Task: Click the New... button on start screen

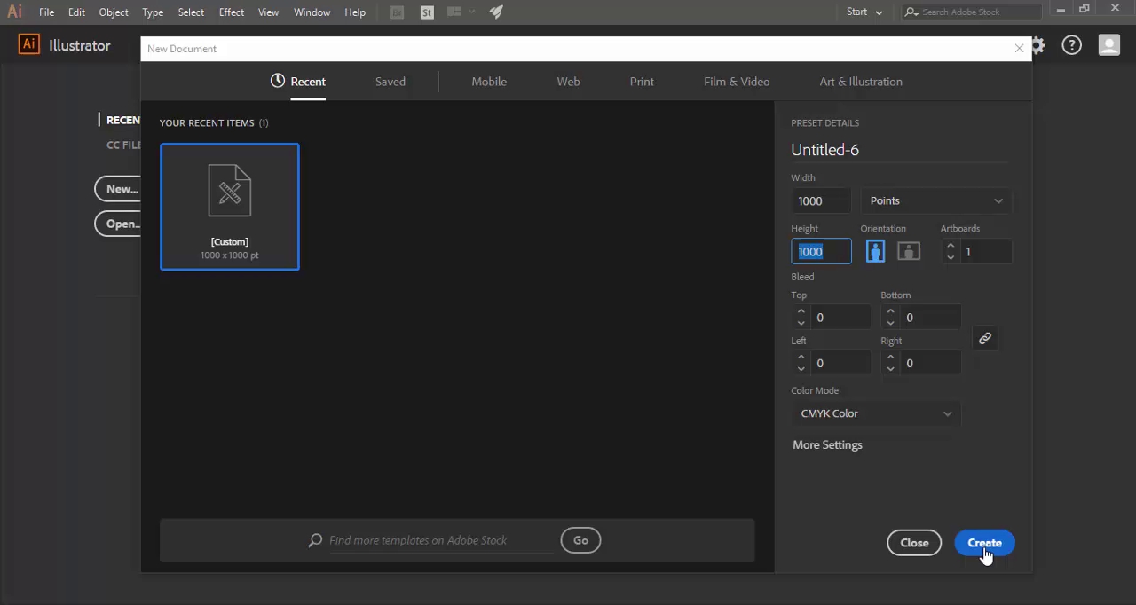Action: tap(118, 189)
